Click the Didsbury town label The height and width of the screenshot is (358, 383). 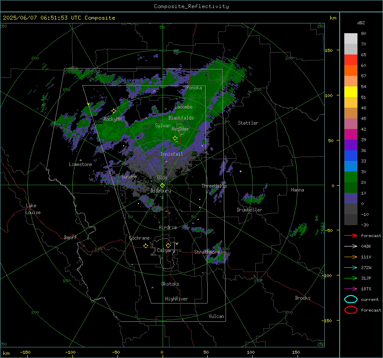coord(161,191)
